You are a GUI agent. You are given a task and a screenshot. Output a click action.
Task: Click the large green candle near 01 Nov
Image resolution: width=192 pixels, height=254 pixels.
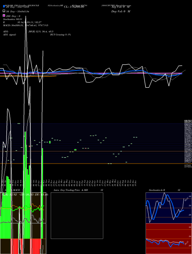coord(50,142)
